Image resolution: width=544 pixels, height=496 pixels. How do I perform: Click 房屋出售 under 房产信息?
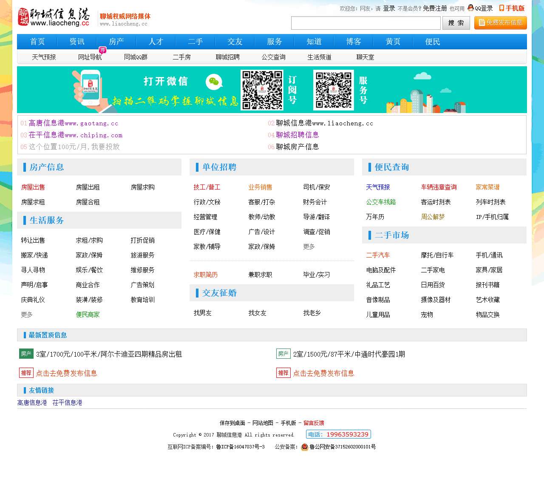point(33,187)
